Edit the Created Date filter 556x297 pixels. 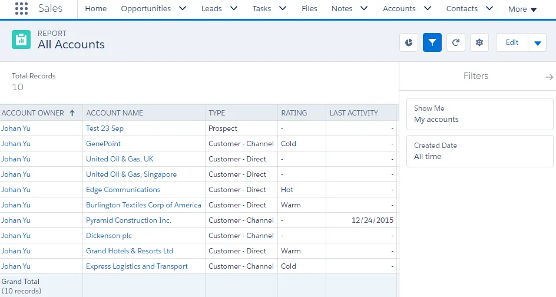point(479,151)
